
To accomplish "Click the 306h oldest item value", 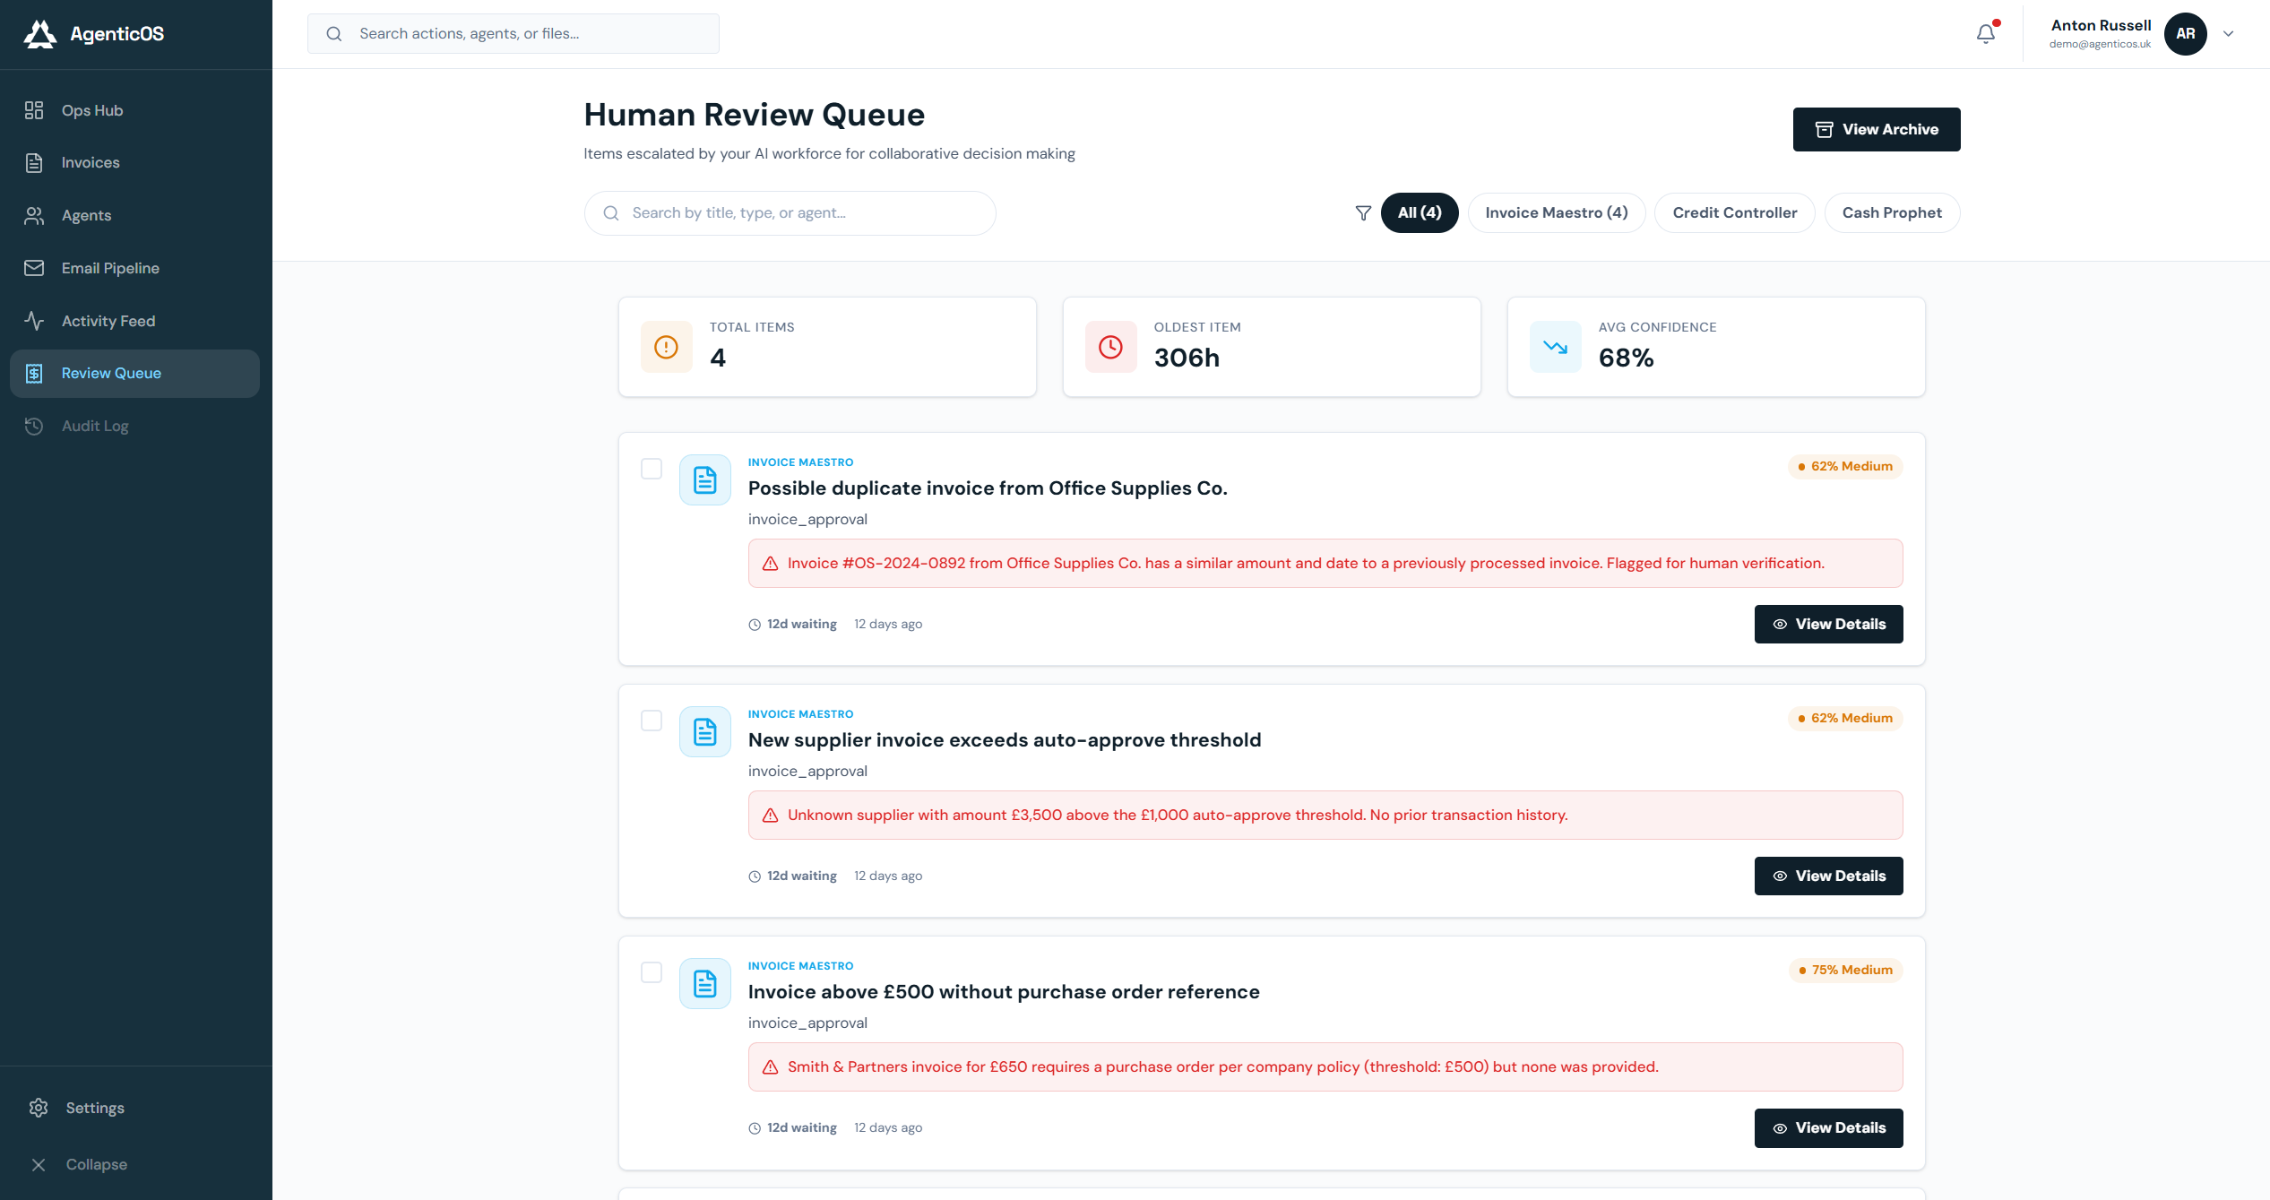I will pos(1187,358).
